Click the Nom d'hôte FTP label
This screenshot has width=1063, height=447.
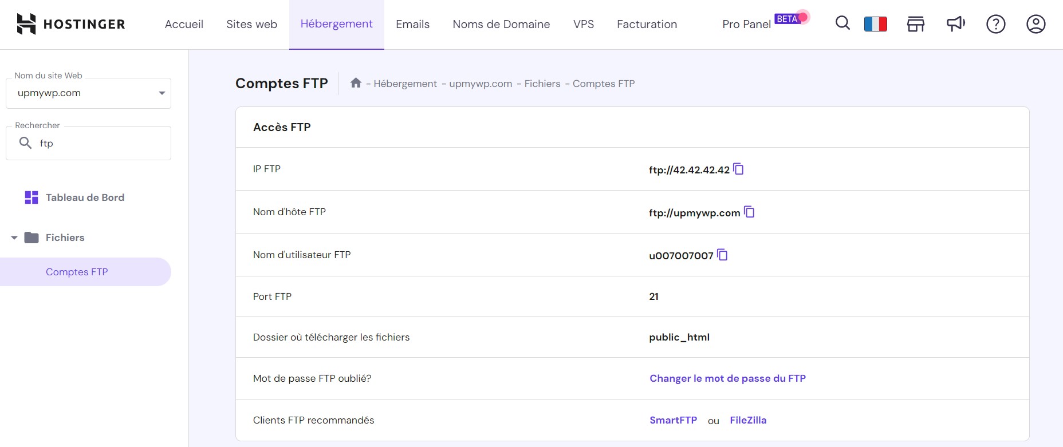(289, 212)
